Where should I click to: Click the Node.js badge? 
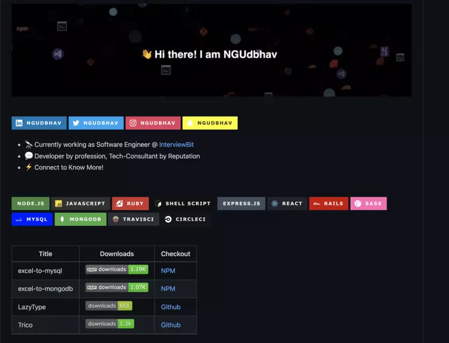pyautogui.click(x=31, y=204)
